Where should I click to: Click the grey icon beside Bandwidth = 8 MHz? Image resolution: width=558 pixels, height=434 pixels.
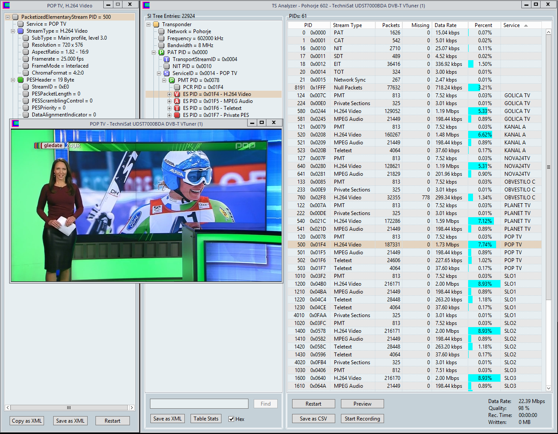161,45
